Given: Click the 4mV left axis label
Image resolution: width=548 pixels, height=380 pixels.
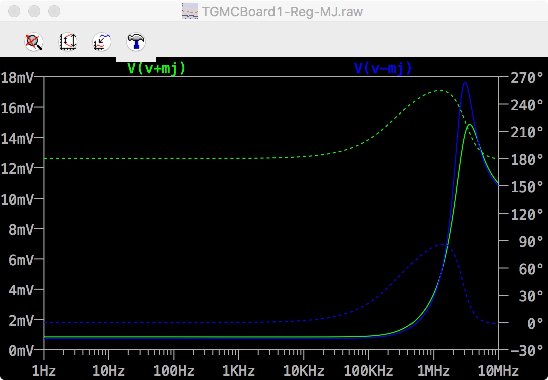Looking at the screenshot, I should (21, 290).
